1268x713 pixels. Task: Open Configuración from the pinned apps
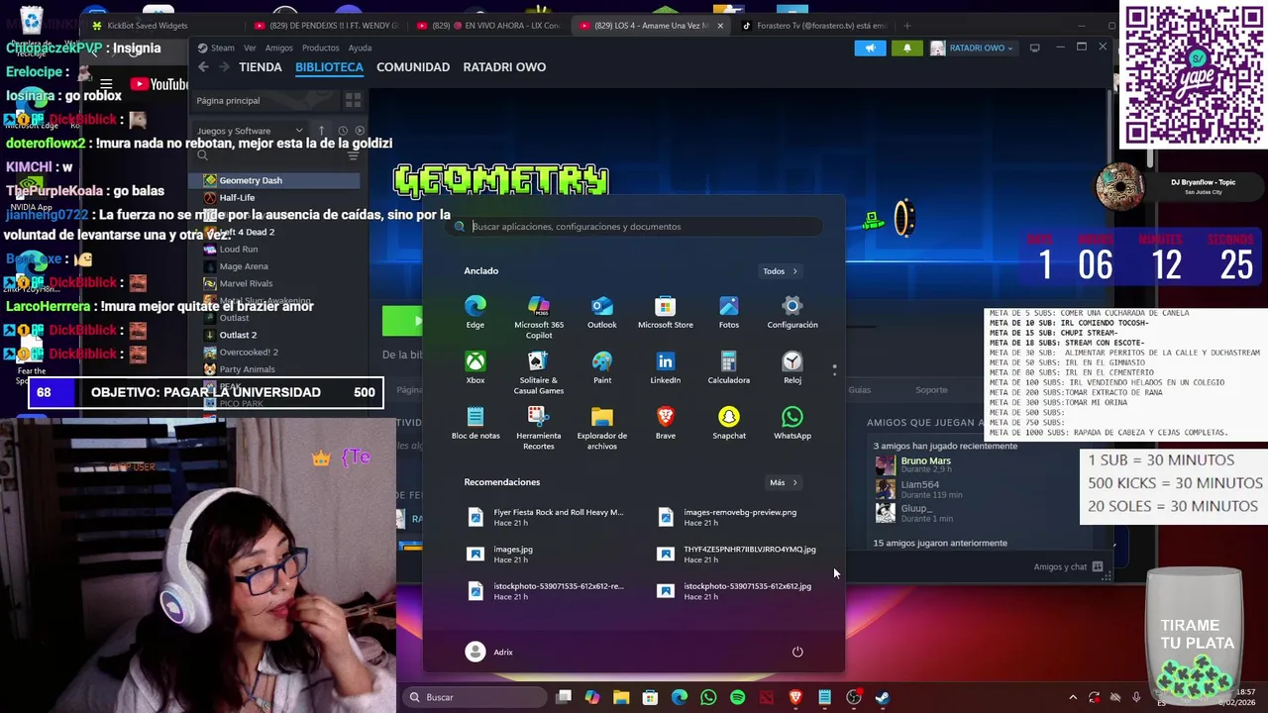click(792, 312)
